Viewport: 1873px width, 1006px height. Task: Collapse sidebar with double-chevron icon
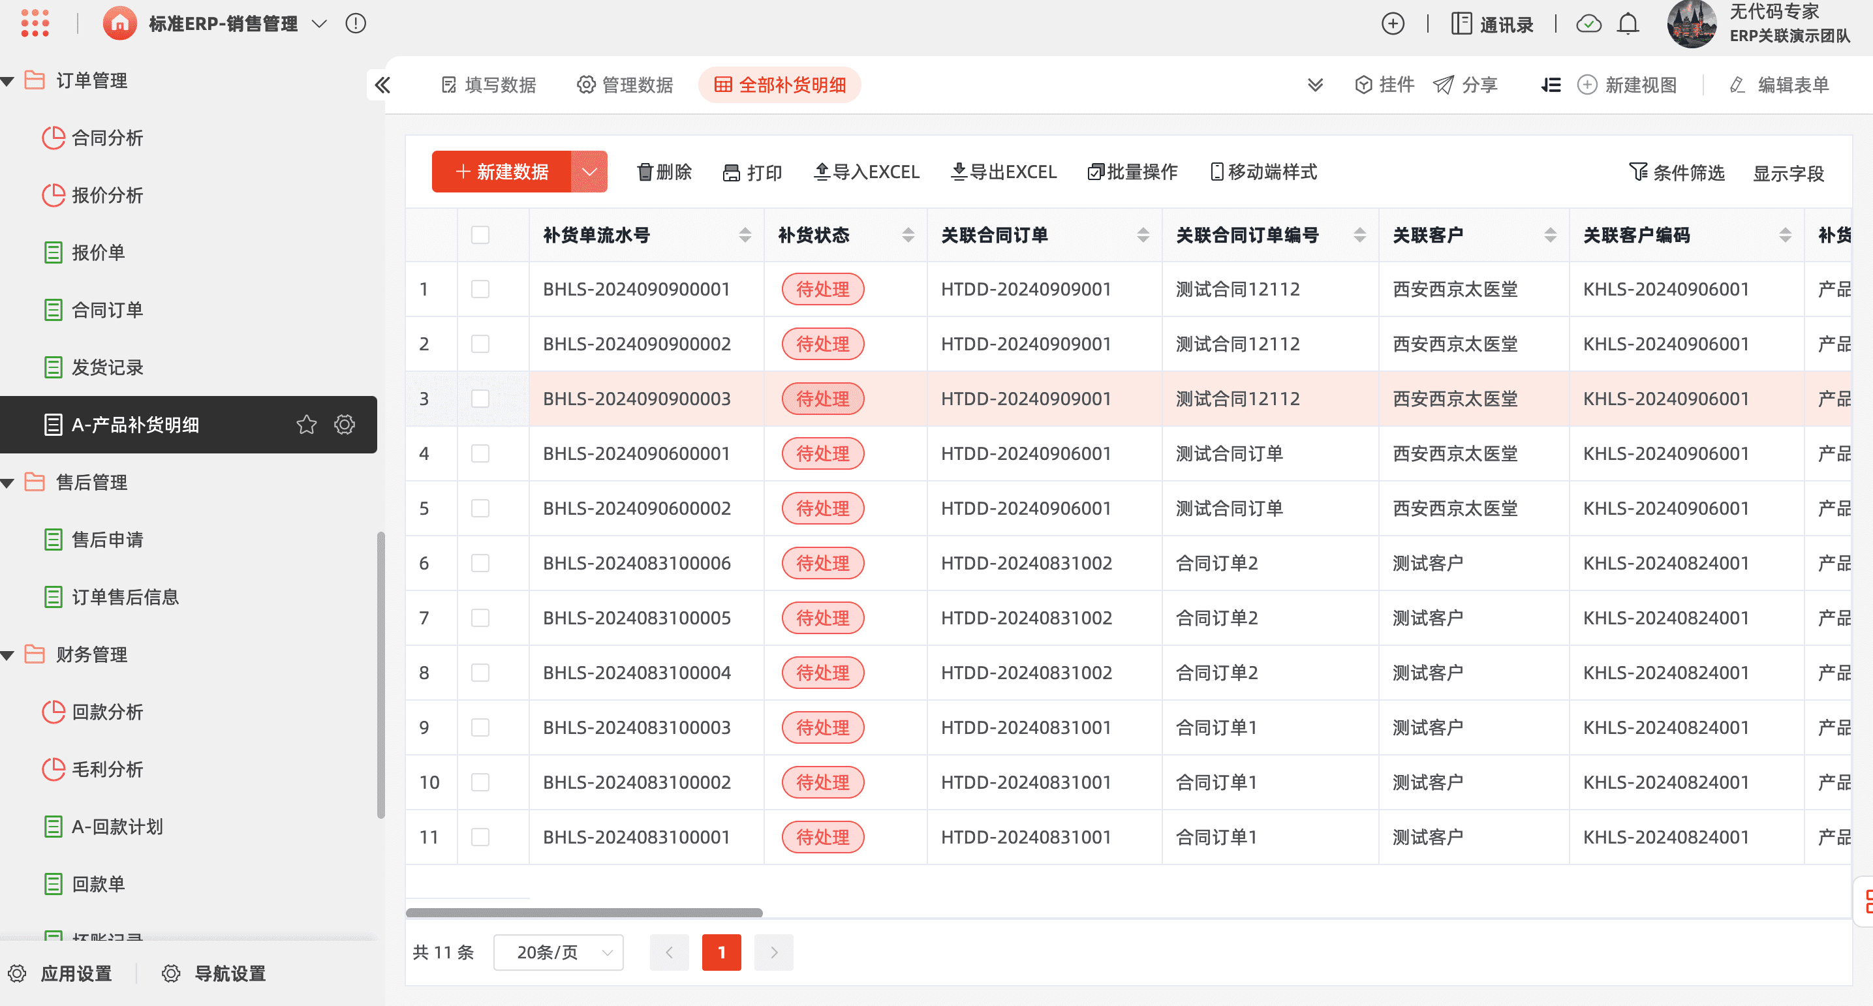(382, 85)
